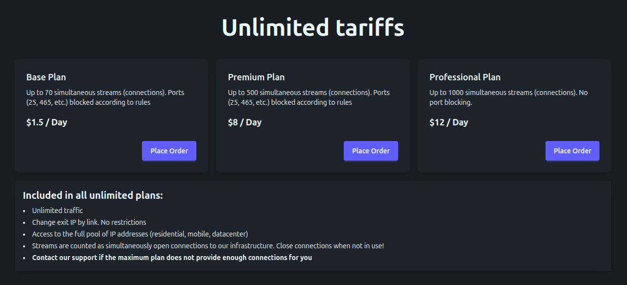The height and width of the screenshot is (285, 627).
Task: Click the Streams are counted list item
Action: click(208, 246)
